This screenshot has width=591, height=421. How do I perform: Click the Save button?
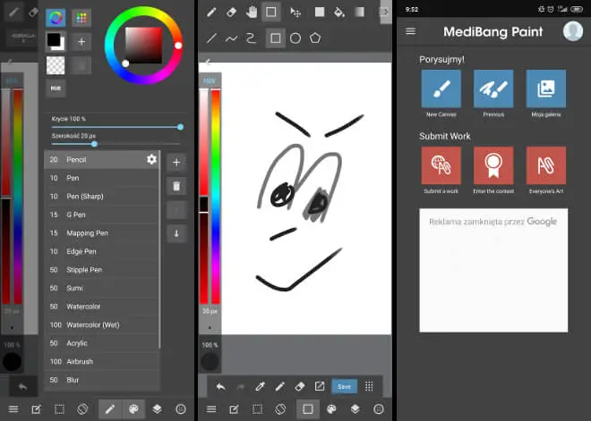click(x=344, y=386)
